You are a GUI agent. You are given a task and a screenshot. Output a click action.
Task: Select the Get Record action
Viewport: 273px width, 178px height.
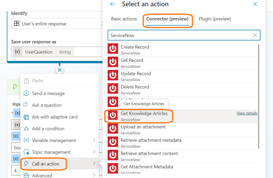[x=132, y=60]
